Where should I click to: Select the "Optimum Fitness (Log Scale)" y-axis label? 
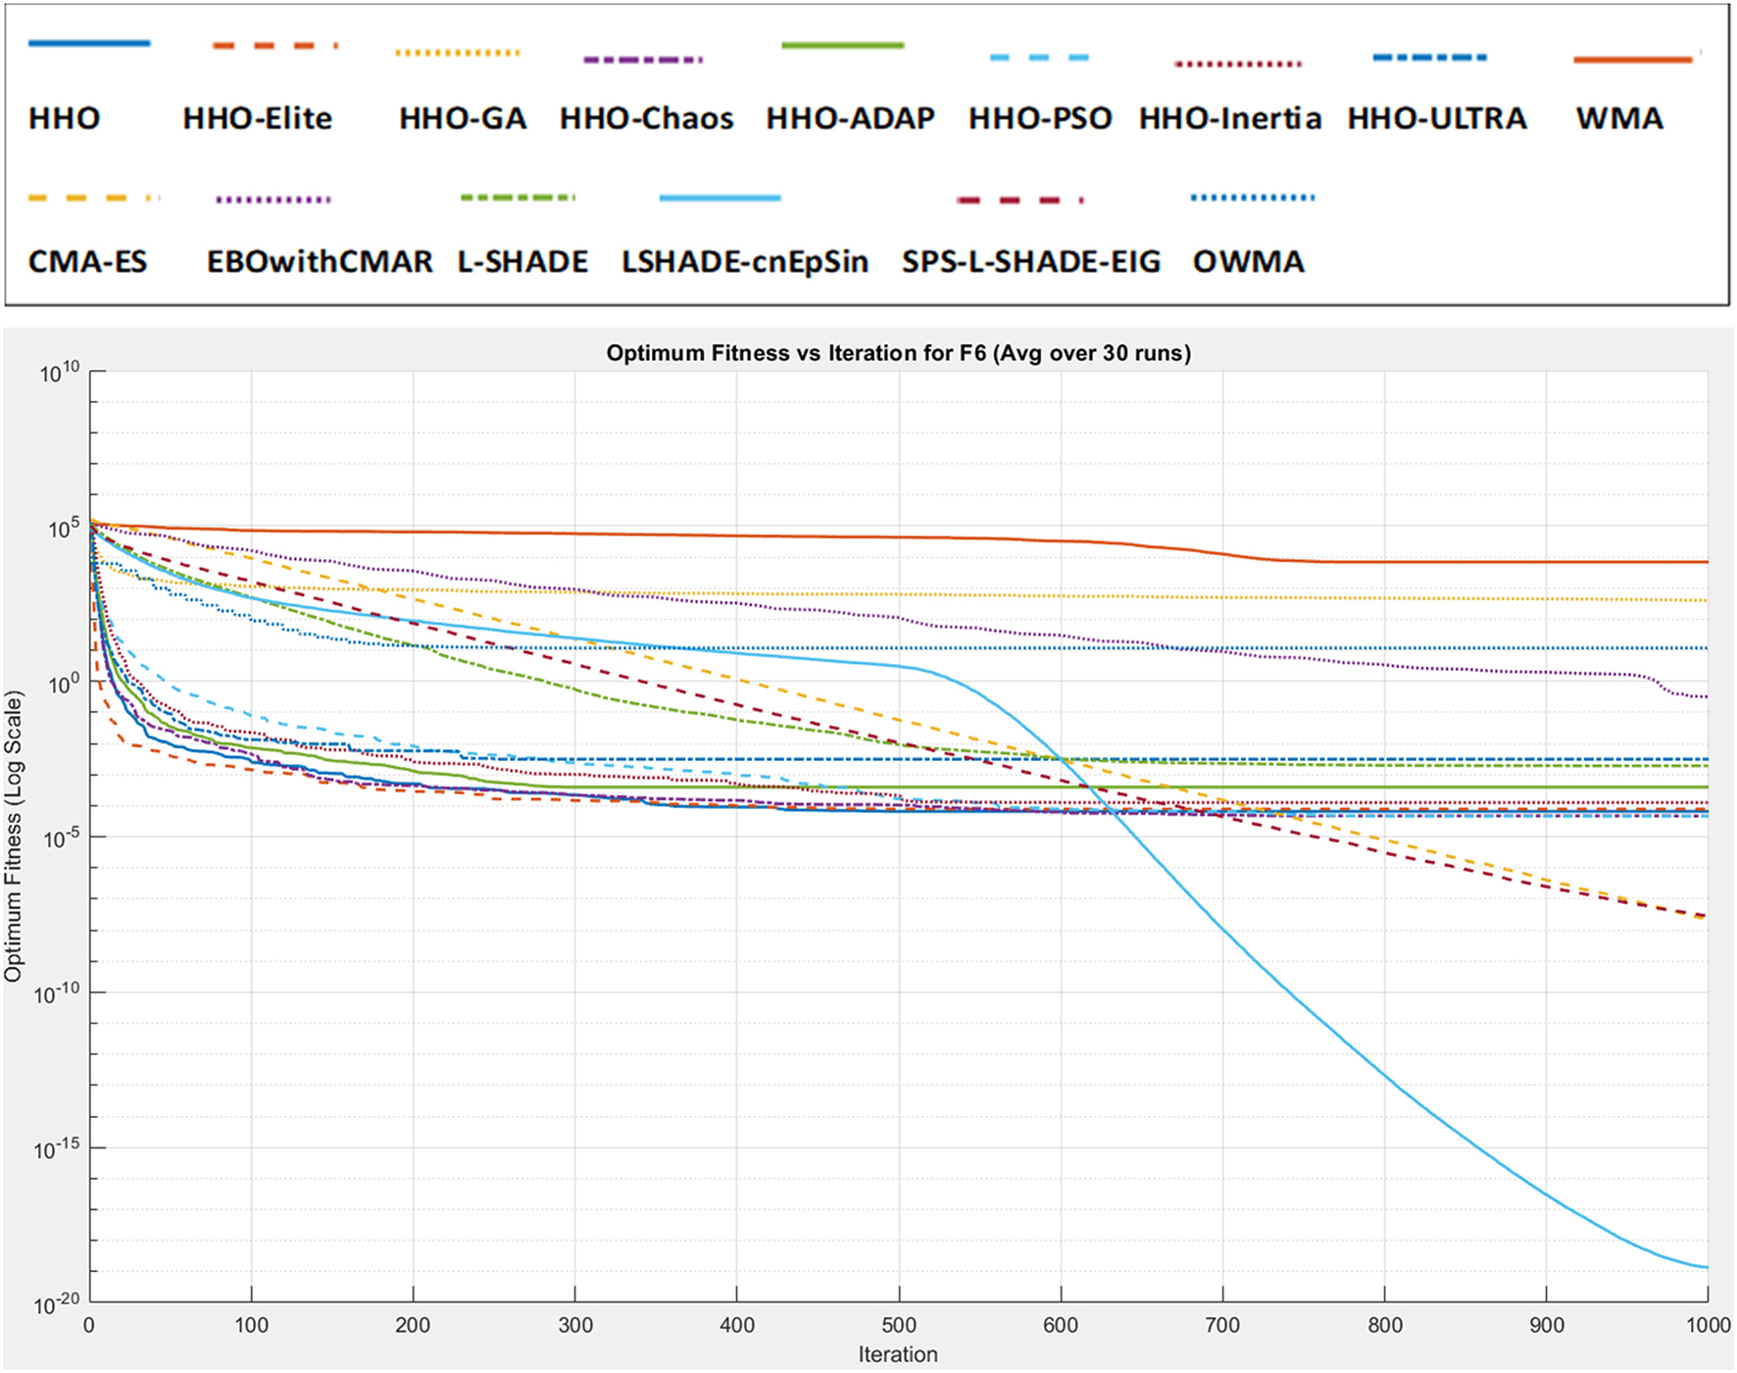[x=13, y=837]
